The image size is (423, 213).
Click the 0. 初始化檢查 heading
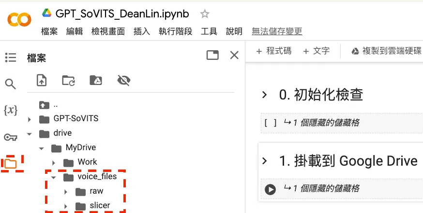click(321, 95)
